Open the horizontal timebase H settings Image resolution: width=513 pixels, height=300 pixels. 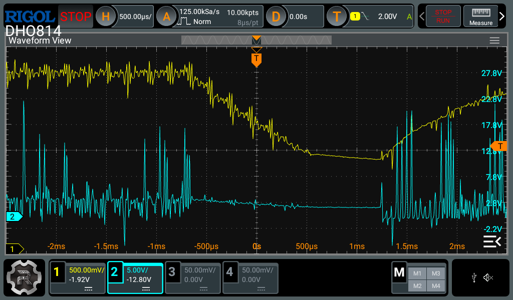point(106,16)
